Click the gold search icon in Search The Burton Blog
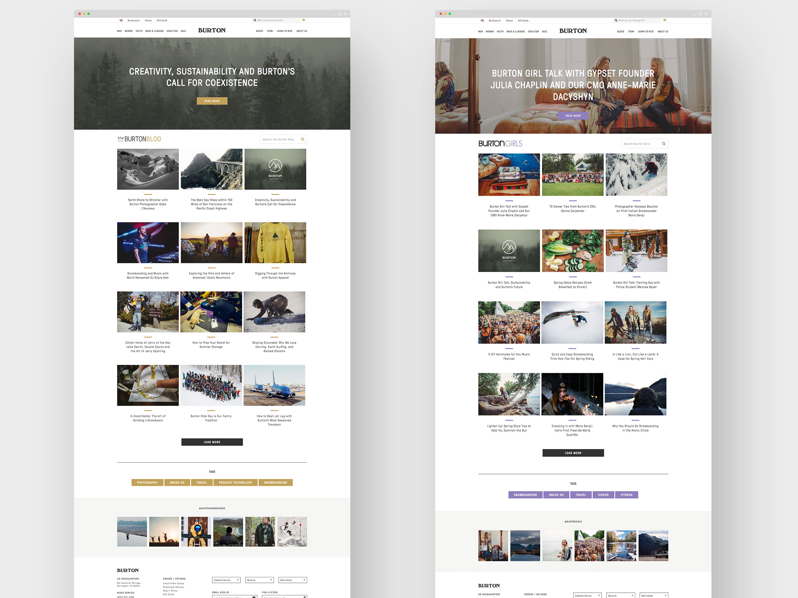This screenshot has width=798, height=598. pyautogui.click(x=302, y=139)
